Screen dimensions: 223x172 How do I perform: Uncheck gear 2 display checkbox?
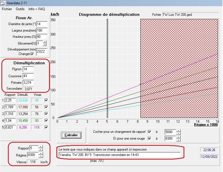click(x=46, y=107)
